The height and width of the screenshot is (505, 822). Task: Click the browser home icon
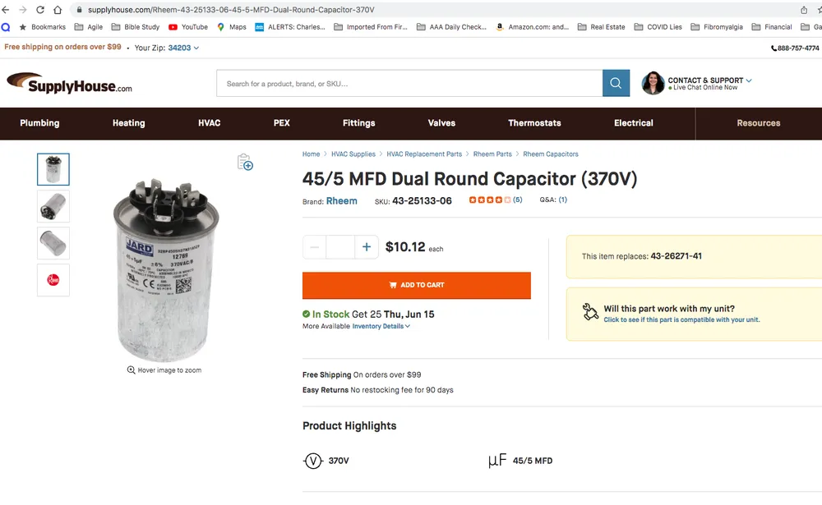pos(58,10)
